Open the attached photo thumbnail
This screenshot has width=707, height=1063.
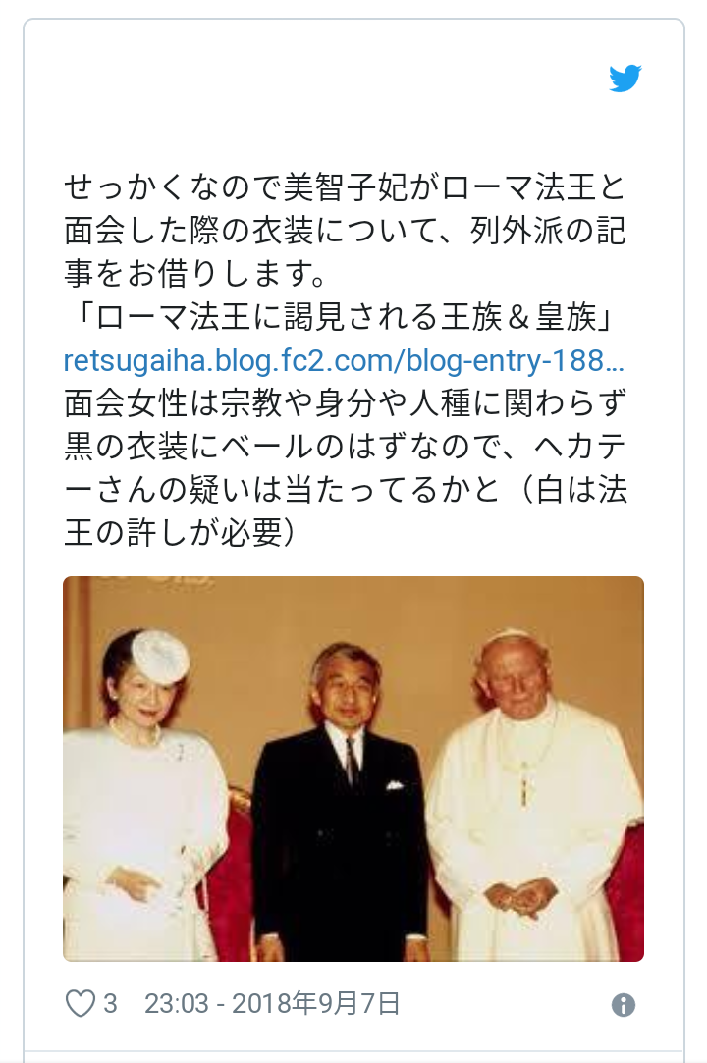pyautogui.click(x=353, y=769)
